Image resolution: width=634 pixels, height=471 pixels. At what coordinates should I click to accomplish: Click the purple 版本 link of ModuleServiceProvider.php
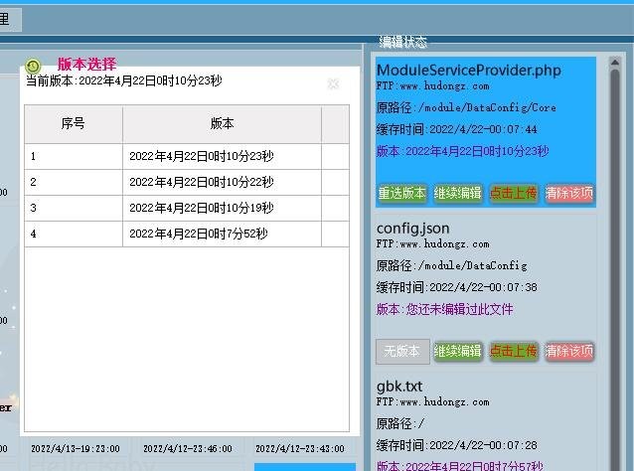tap(462, 151)
